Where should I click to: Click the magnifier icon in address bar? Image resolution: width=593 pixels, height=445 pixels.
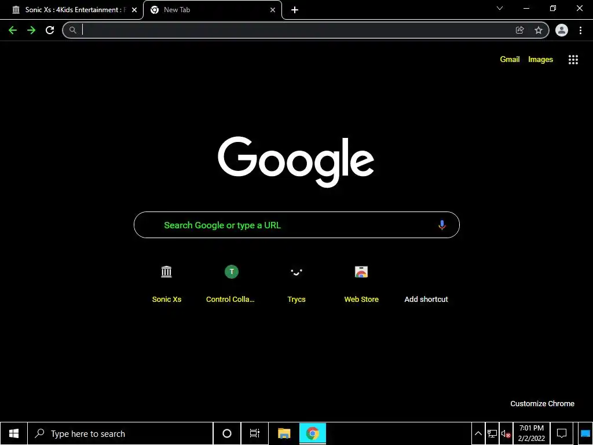click(72, 30)
